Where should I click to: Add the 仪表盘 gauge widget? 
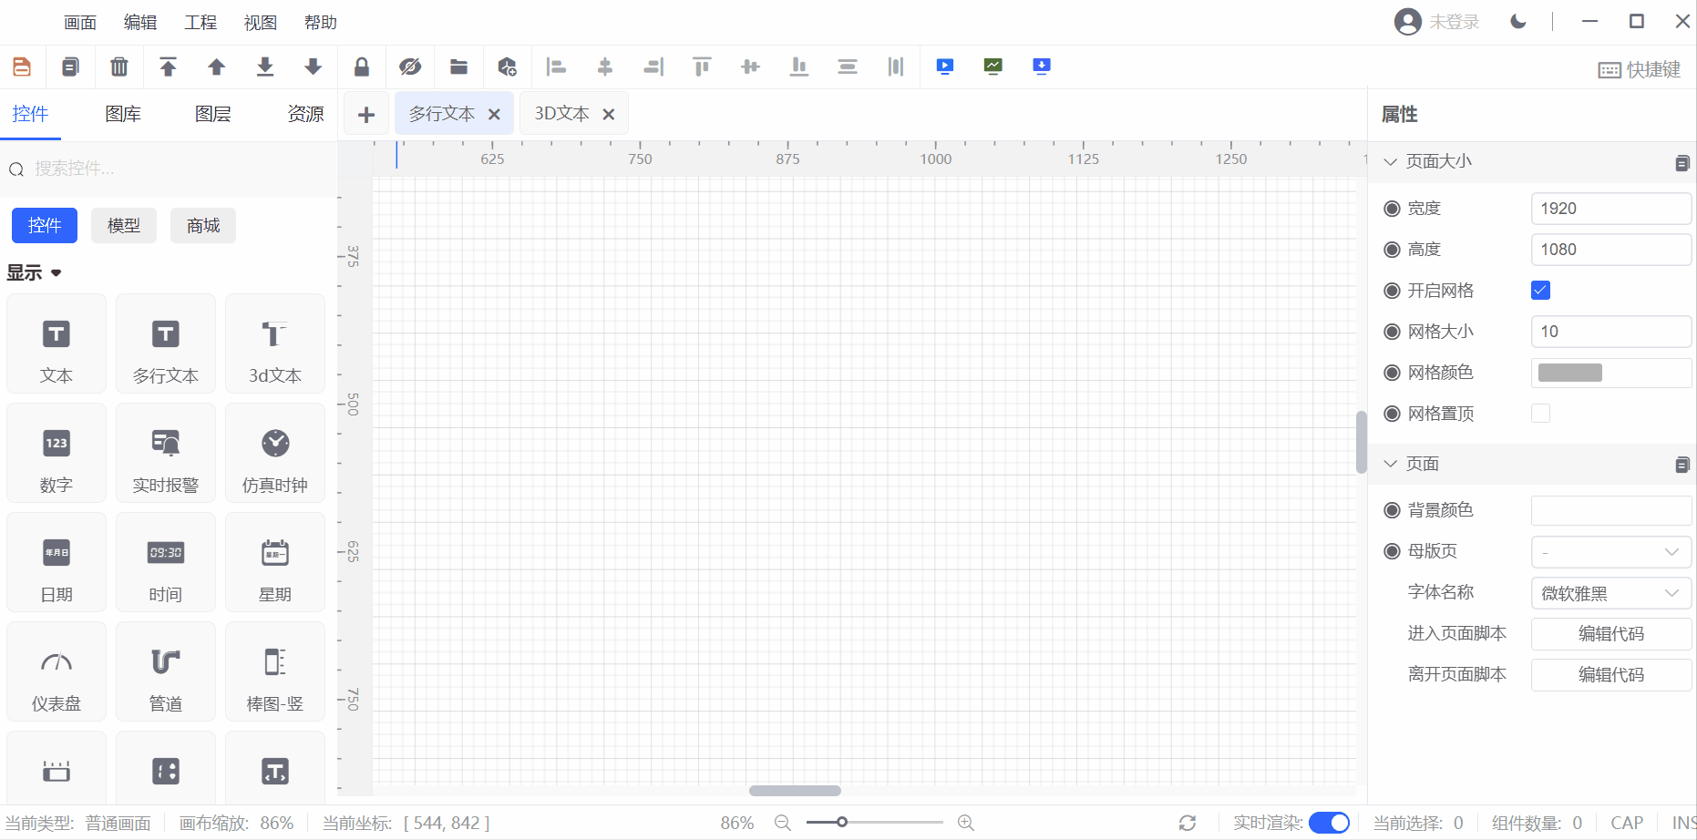click(x=57, y=672)
